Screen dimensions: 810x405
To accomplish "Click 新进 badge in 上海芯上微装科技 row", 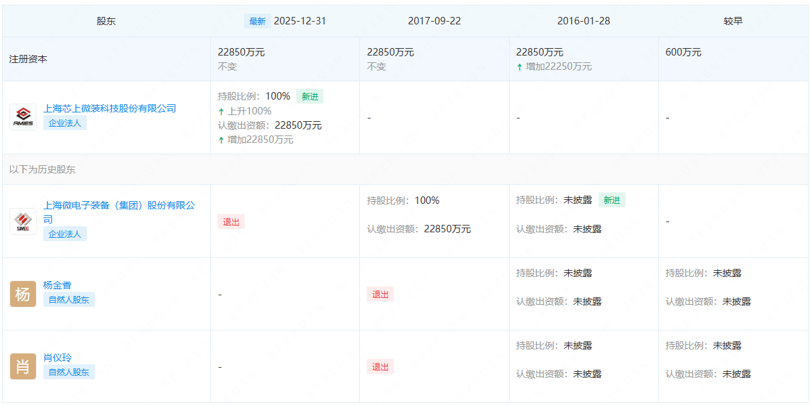I will 310,96.
